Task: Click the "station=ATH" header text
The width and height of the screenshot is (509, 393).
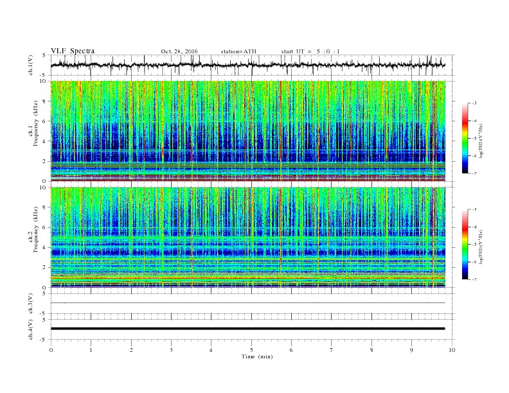Action: click(238, 51)
